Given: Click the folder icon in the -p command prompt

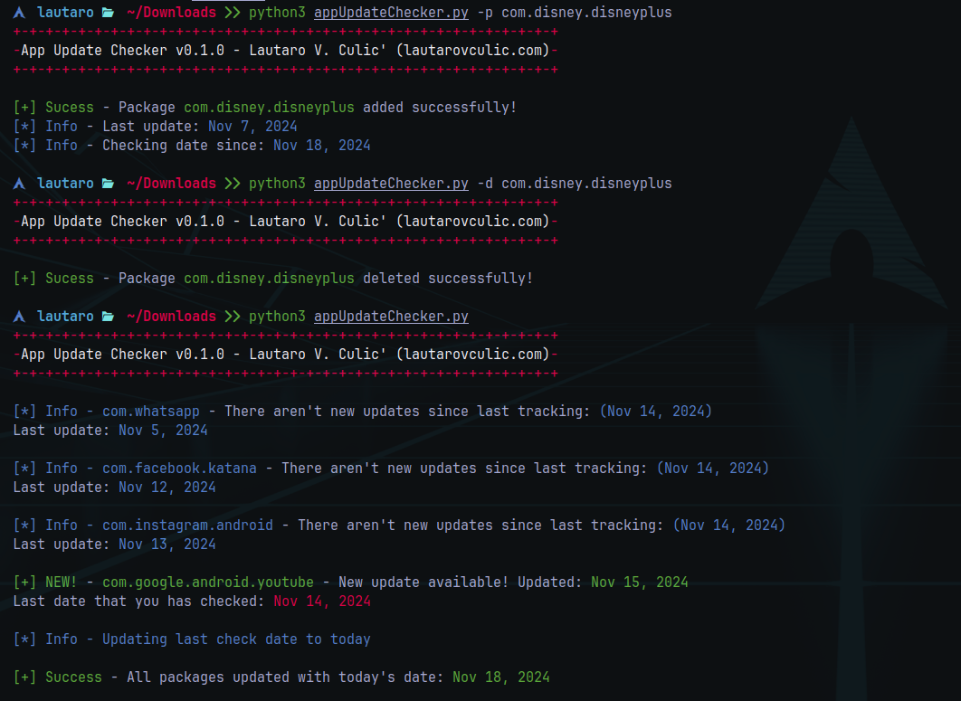Looking at the screenshot, I should [108, 13].
